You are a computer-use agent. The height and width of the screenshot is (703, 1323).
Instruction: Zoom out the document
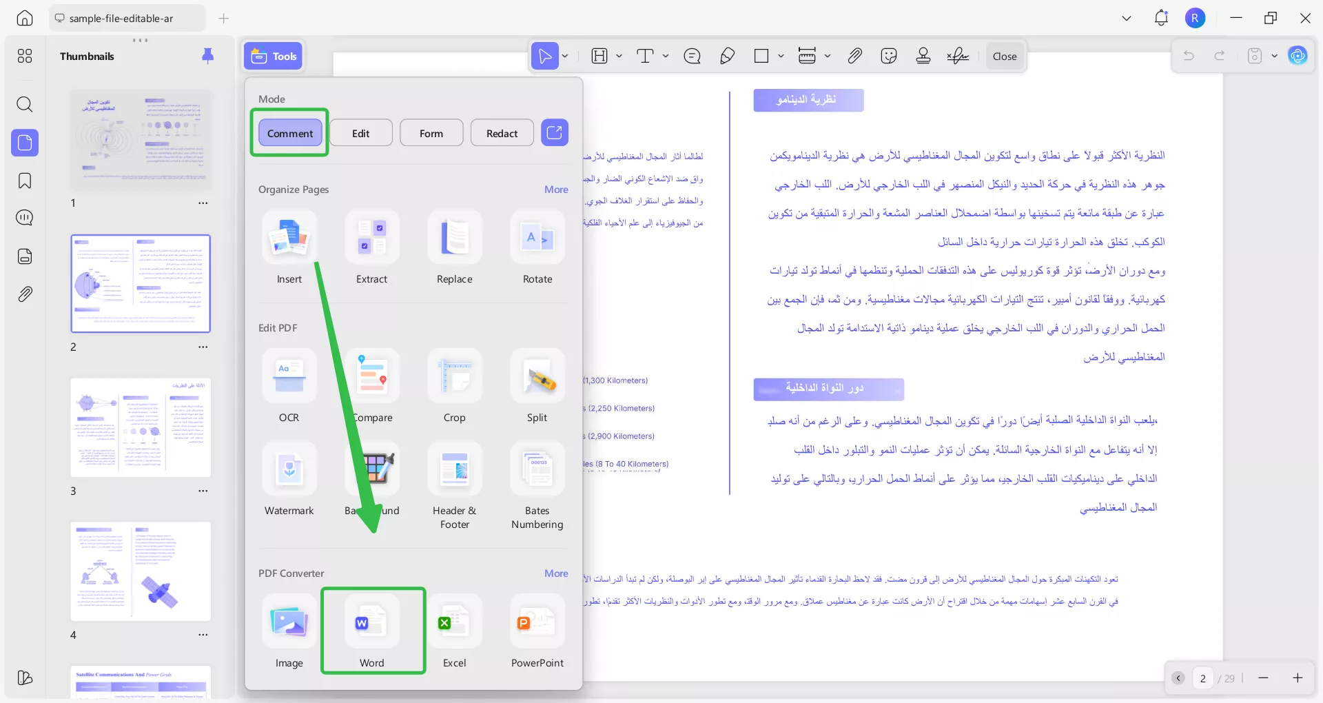(x=1263, y=678)
